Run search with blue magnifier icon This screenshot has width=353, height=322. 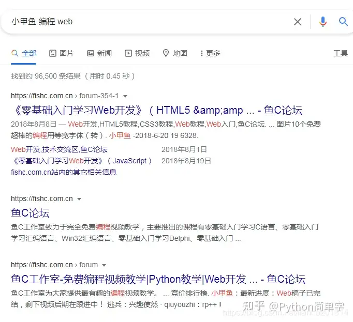pyautogui.click(x=343, y=22)
